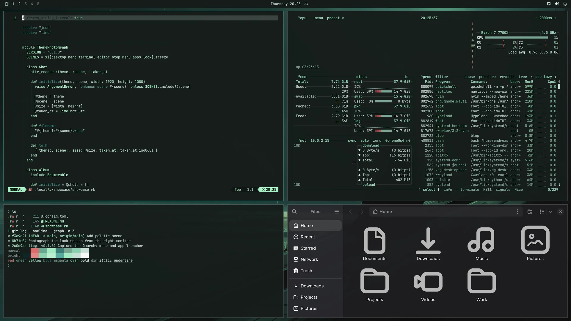Switch to workspace 2
Viewport: 571px width, 321px height.
[x=19, y=4]
